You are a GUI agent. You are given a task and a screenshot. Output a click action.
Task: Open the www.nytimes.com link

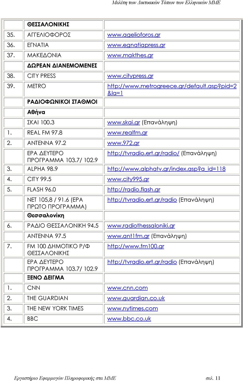point(132,309)
